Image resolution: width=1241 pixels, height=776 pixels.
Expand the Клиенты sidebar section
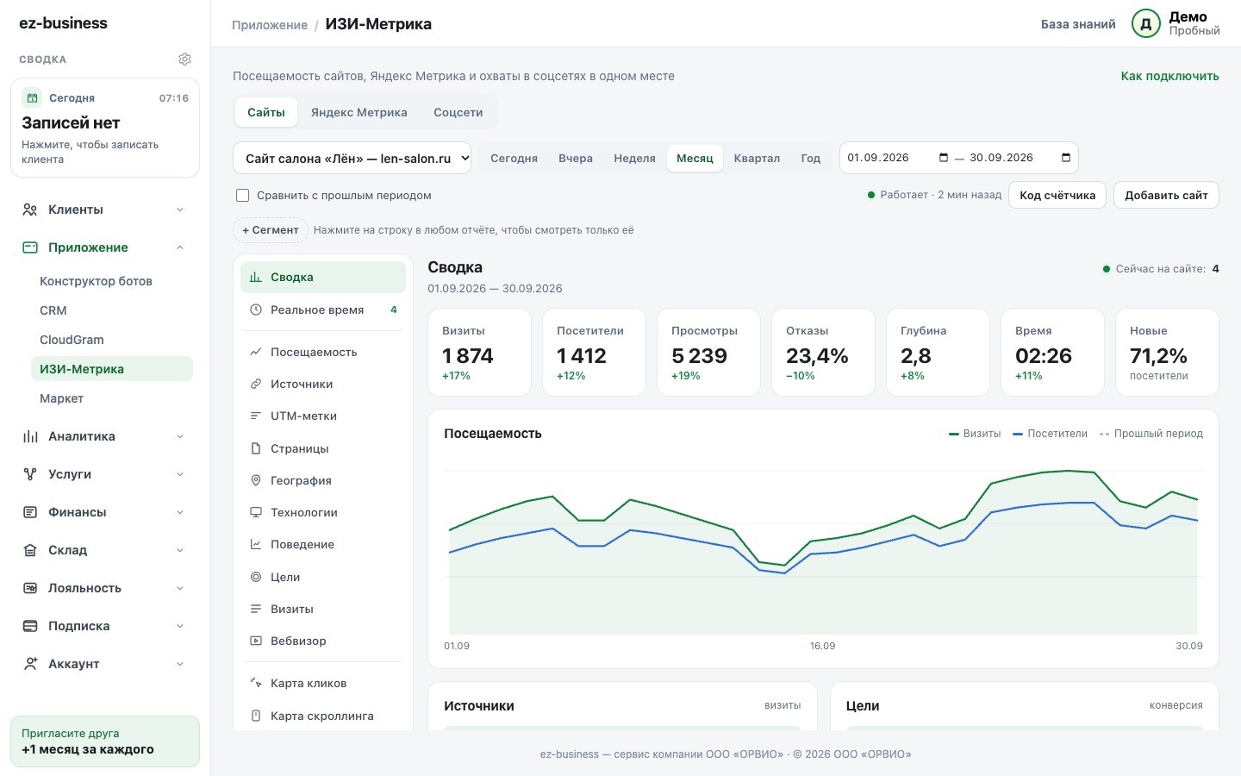click(105, 210)
